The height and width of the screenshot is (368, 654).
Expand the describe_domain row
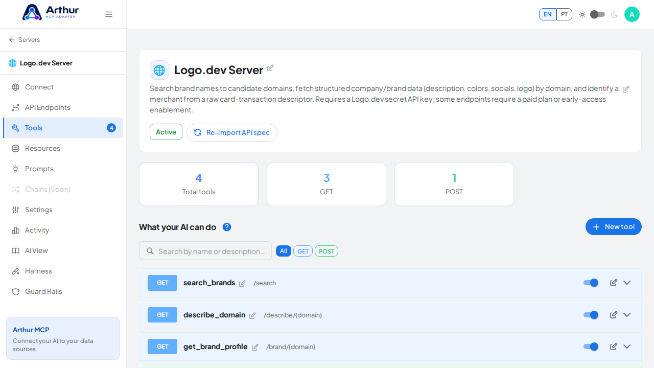(627, 315)
